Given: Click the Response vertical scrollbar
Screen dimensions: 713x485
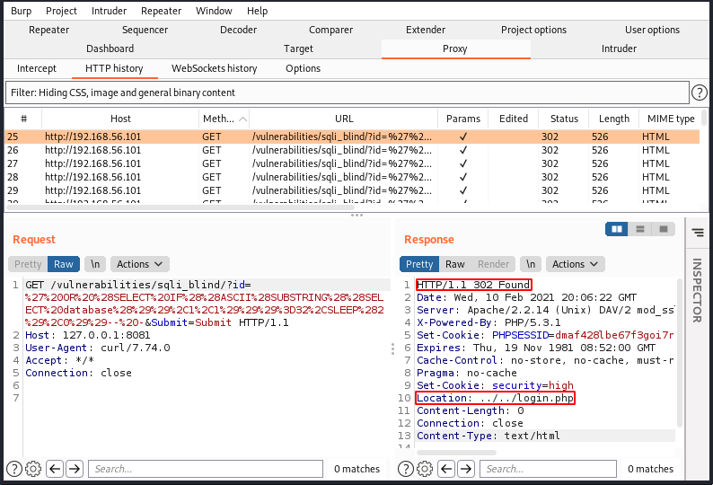Looking at the screenshot, I should click(681, 353).
